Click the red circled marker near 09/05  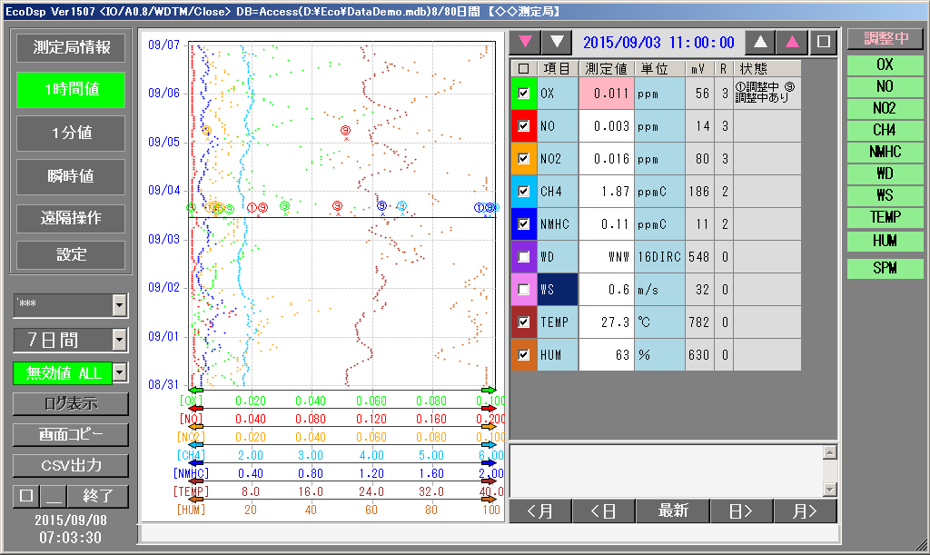point(345,131)
